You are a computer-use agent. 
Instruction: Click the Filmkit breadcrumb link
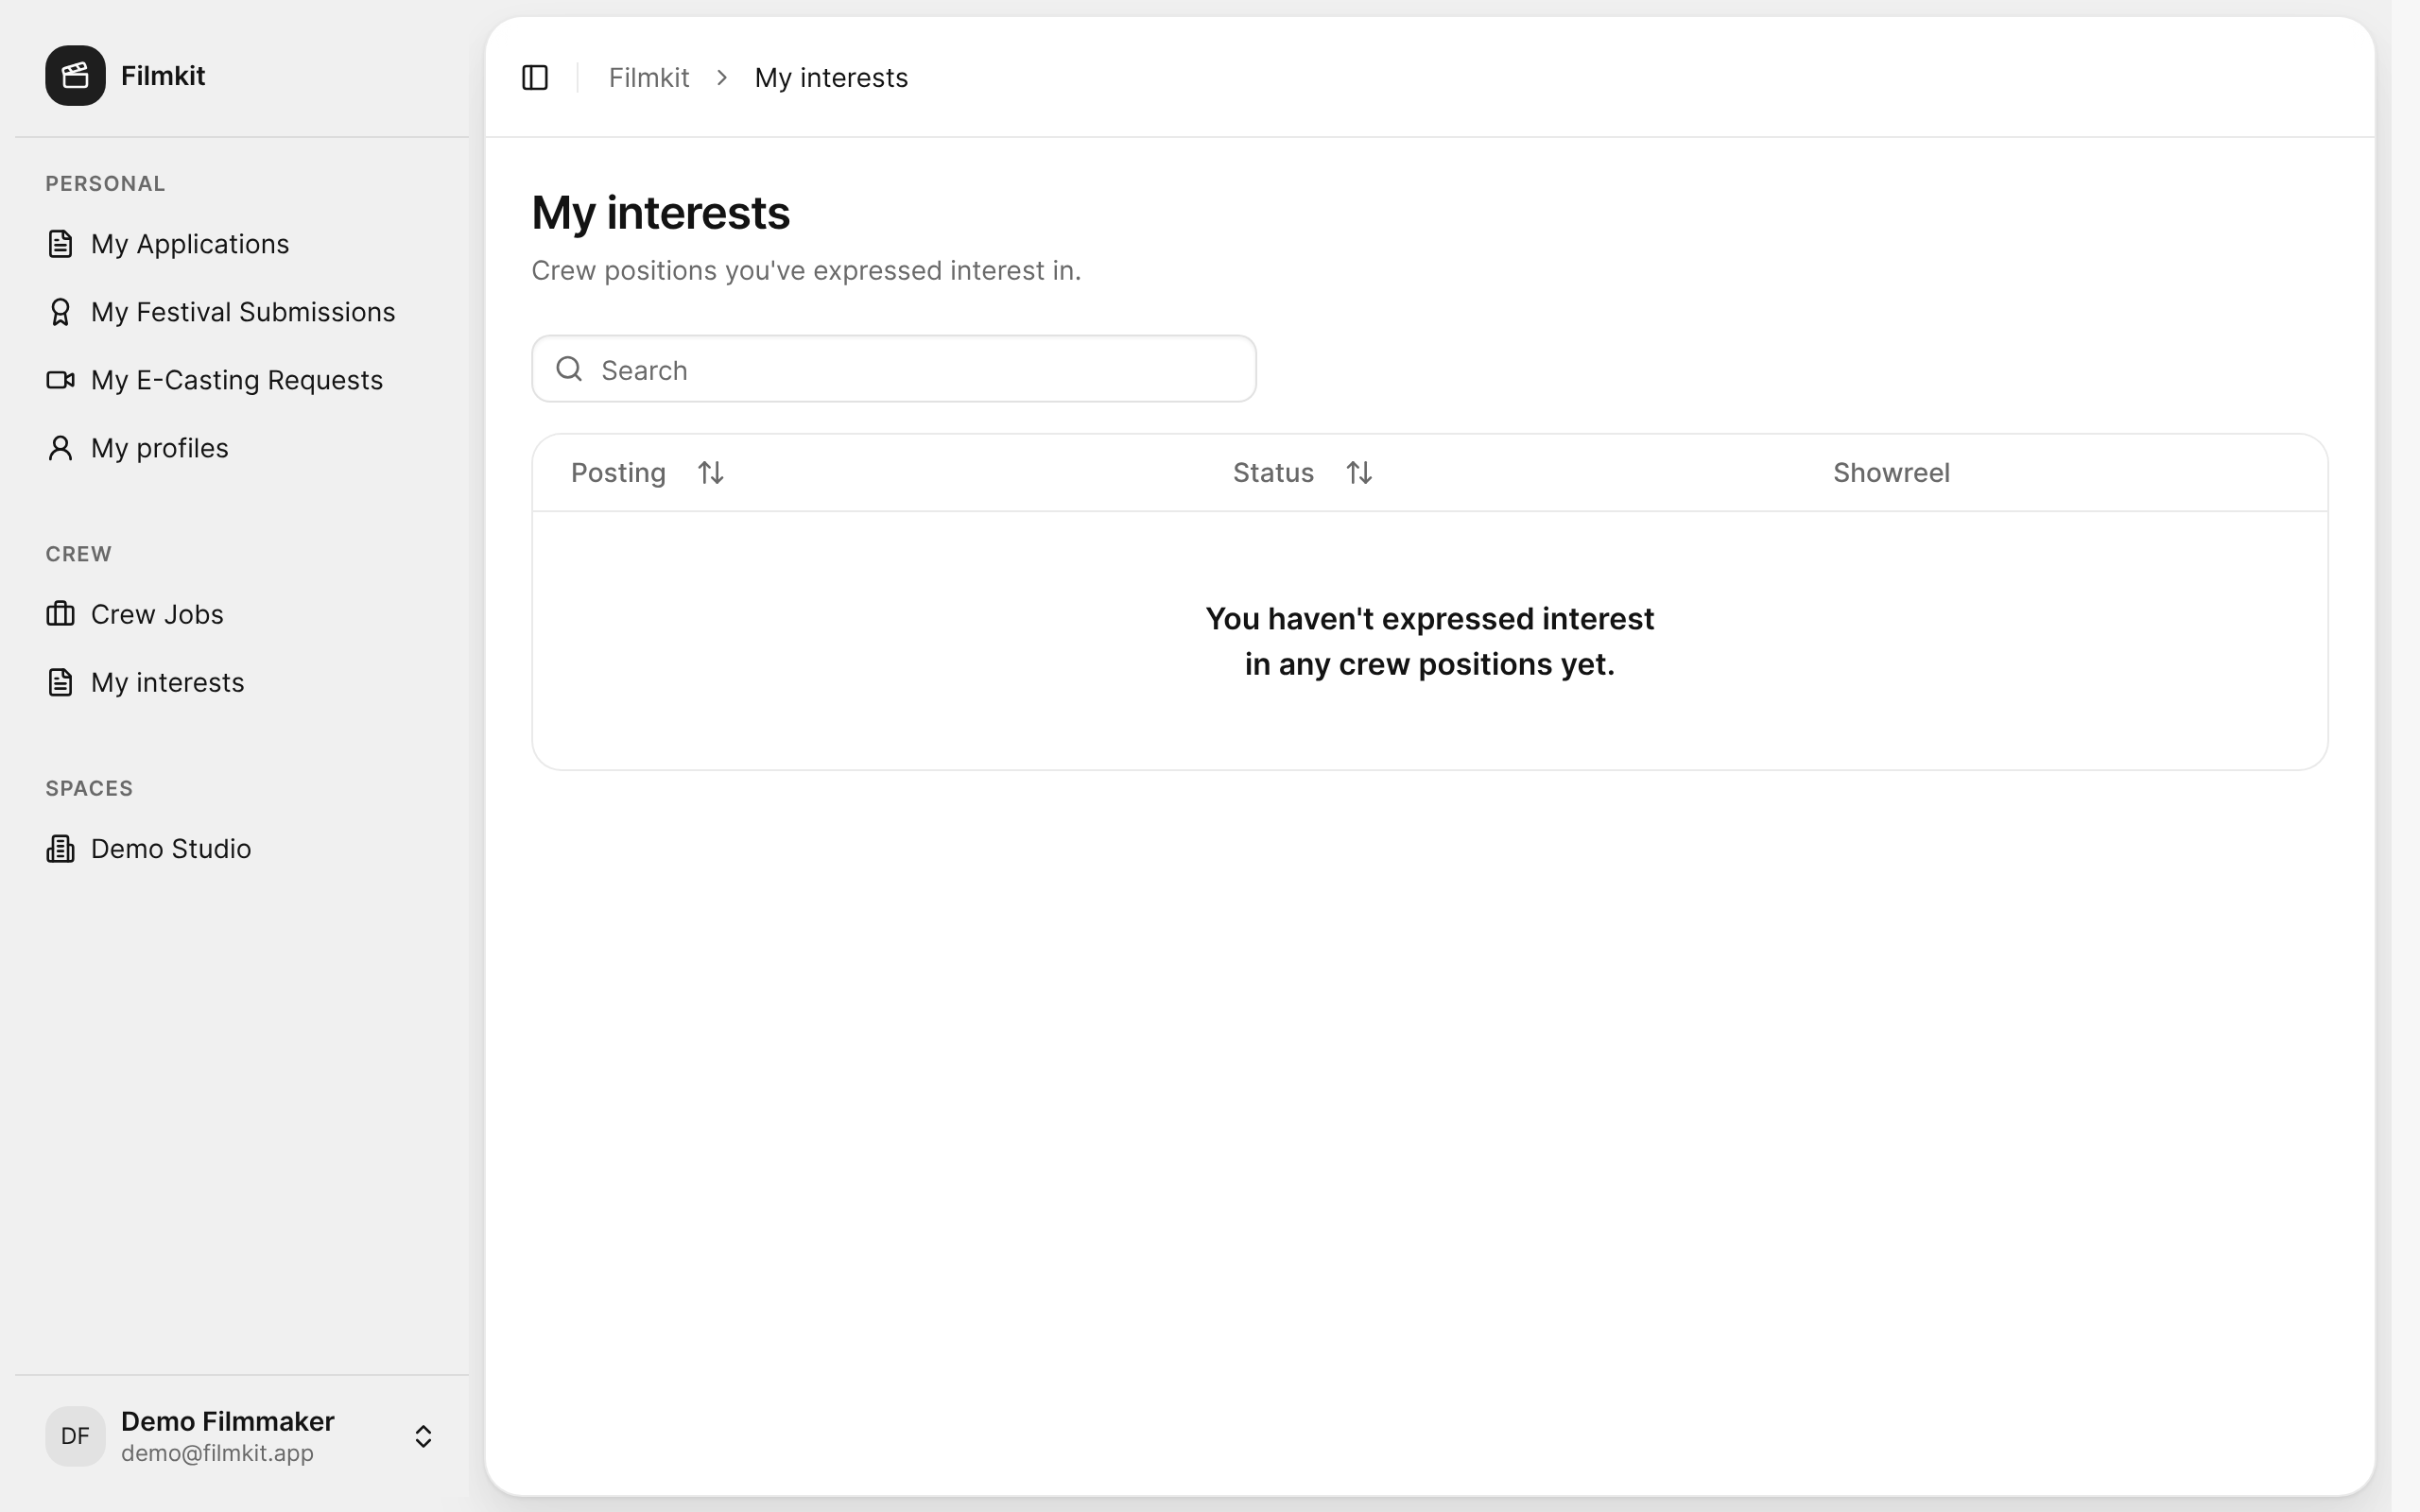coord(649,77)
